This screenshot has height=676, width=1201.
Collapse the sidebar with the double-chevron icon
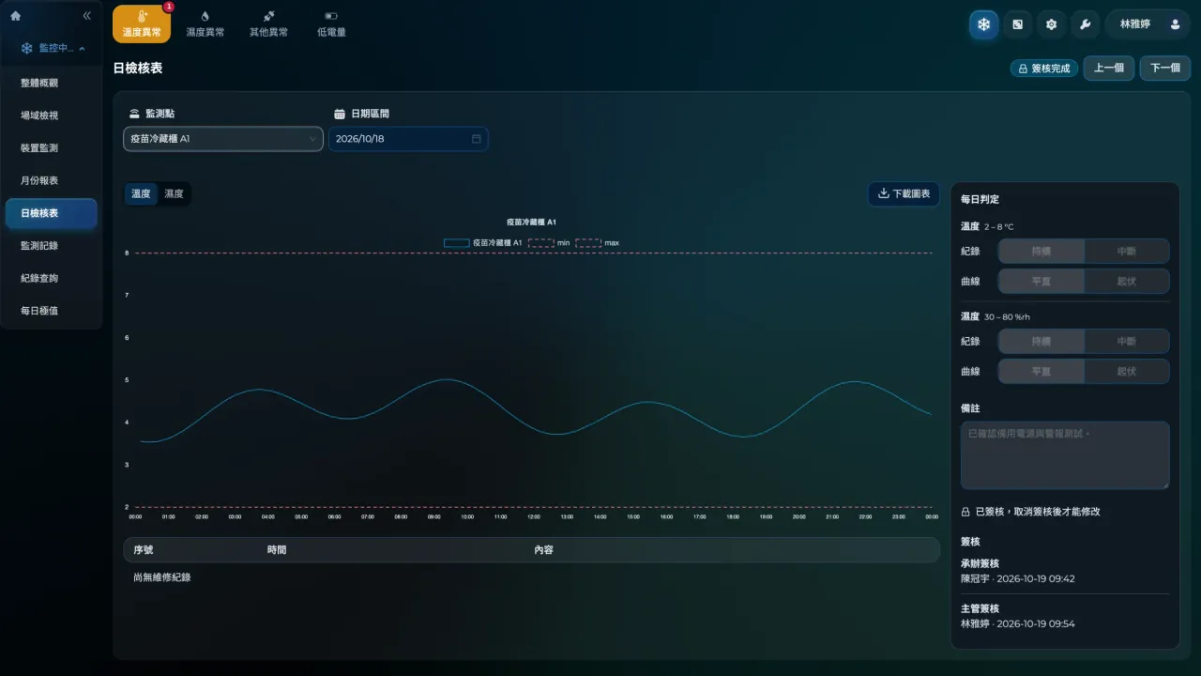(x=87, y=16)
